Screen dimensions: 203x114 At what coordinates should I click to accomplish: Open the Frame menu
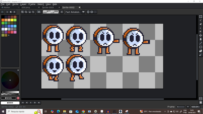click(x=32, y=4)
